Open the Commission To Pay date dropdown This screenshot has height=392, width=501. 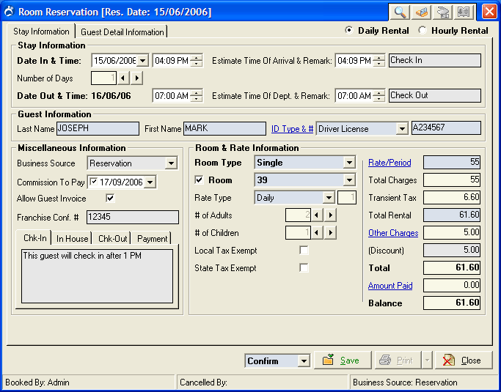[x=150, y=182]
